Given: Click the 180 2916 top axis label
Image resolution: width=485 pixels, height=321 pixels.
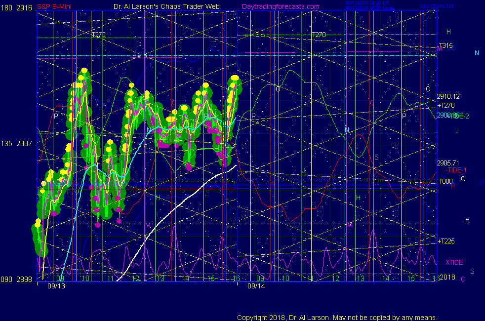Looking at the screenshot, I should [x=16, y=8].
